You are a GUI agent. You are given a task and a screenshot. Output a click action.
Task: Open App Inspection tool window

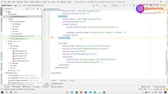(x=57, y=87)
